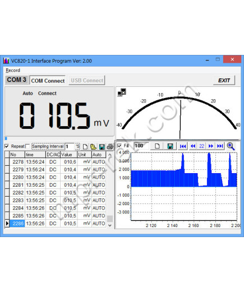Click the COM Connect button

point(48,81)
